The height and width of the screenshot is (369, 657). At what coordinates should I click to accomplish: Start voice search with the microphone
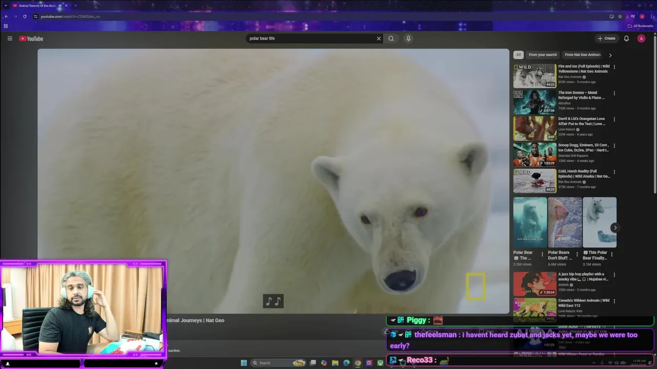tap(409, 38)
